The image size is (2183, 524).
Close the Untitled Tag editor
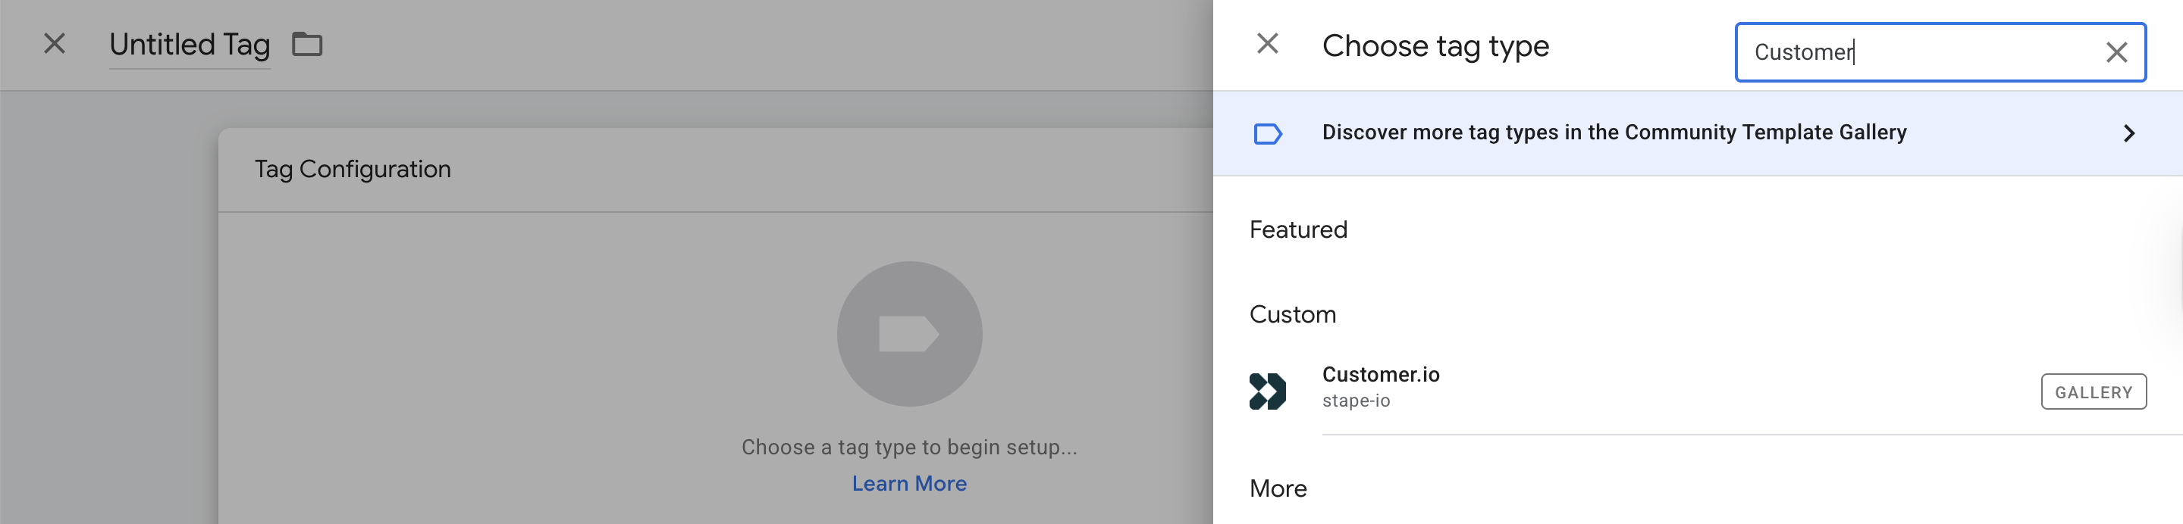[x=55, y=43]
